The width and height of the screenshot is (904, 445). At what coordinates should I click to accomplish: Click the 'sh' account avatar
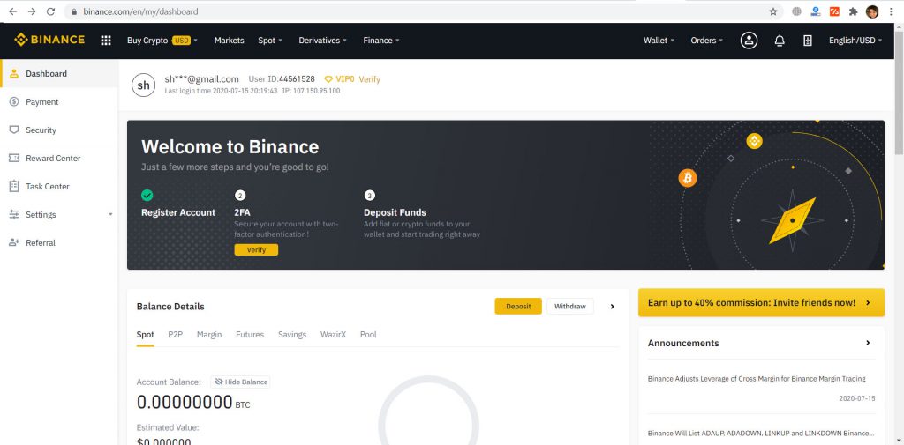(x=144, y=85)
